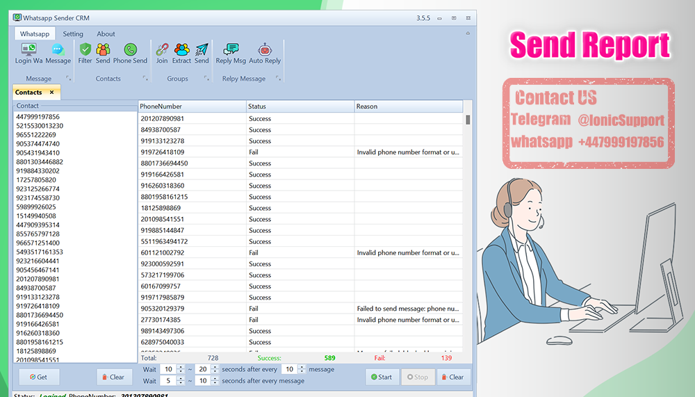Adjust the message count stepper arrows
This screenshot has width=695, height=397.
pos(302,369)
